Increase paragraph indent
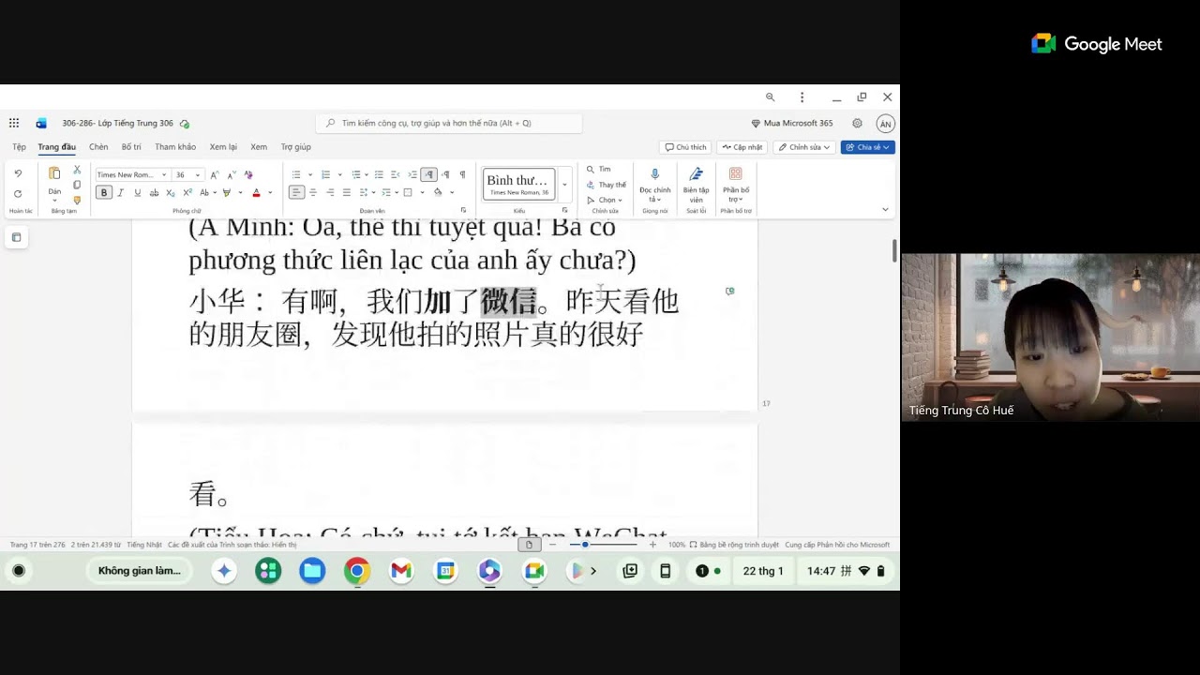This screenshot has height=675, width=1200. [x=412, y=174]
